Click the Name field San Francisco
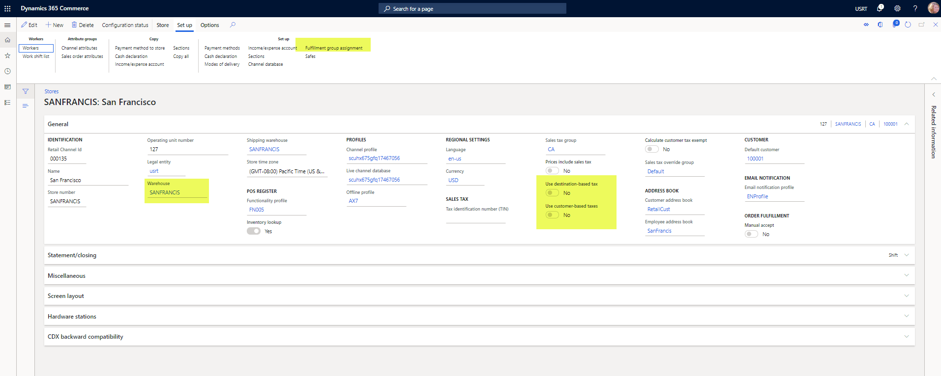This screenshot has height=376, width=941. (88, 180)
